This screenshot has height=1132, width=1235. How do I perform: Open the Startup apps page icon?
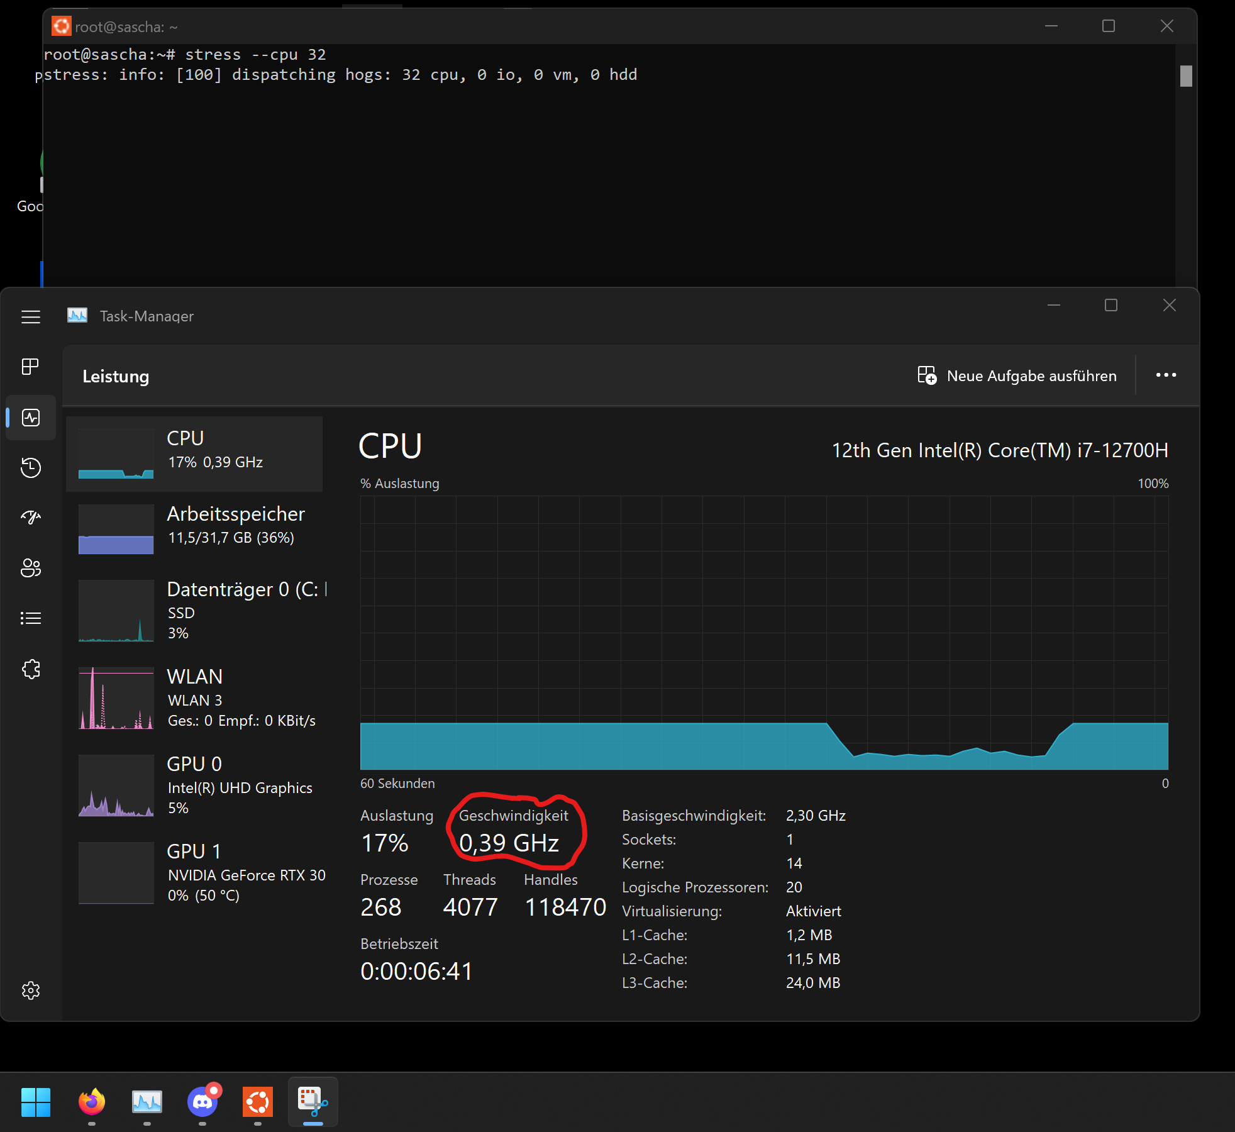(30, 518)
